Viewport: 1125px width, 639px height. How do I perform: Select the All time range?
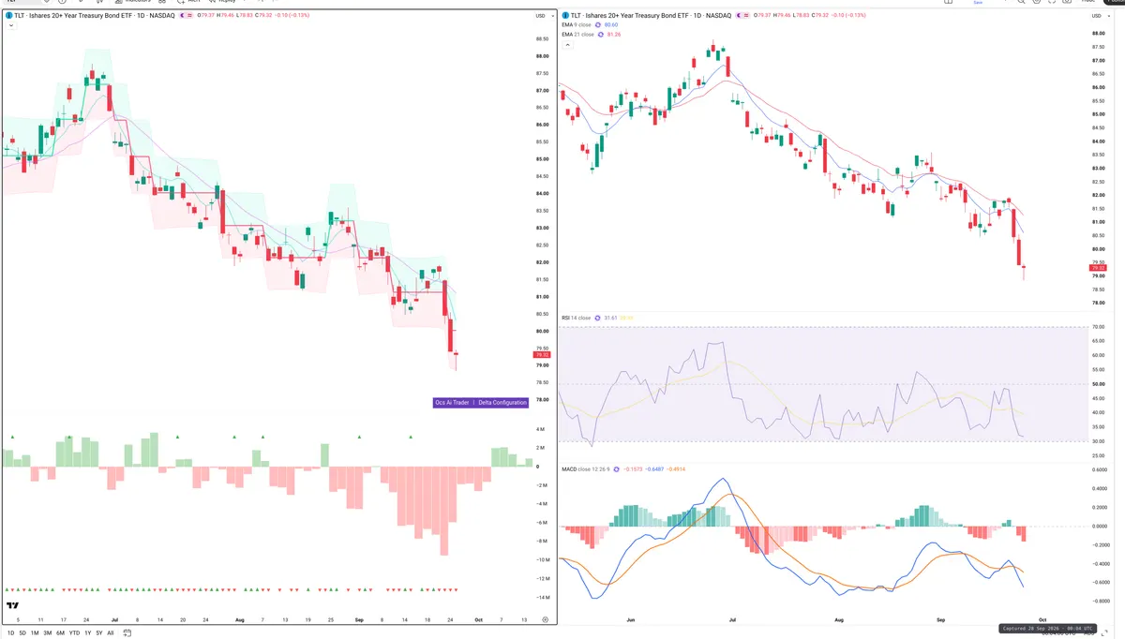111,633
